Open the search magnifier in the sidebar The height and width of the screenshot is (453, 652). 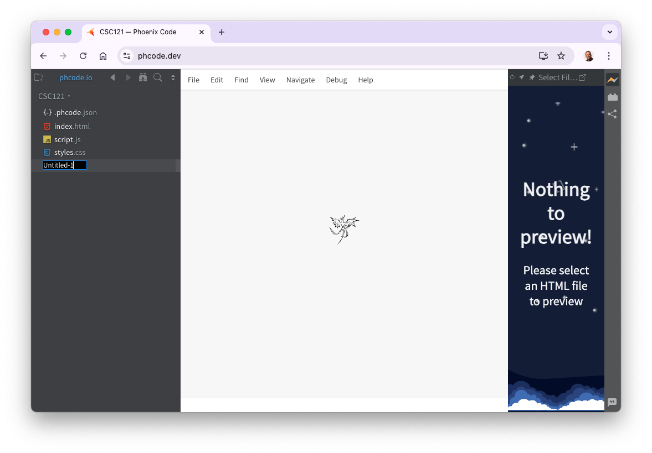point(157,77)
